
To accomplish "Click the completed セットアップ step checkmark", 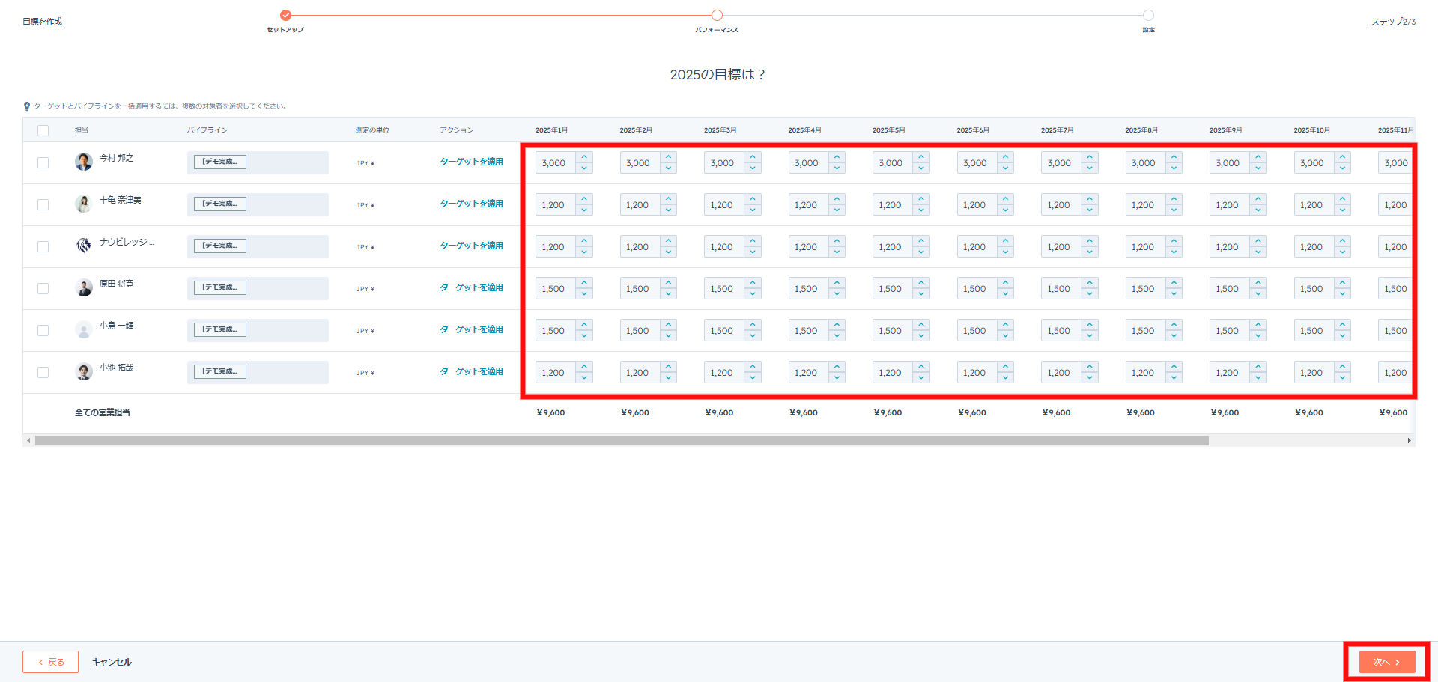I will pos(285,15).
